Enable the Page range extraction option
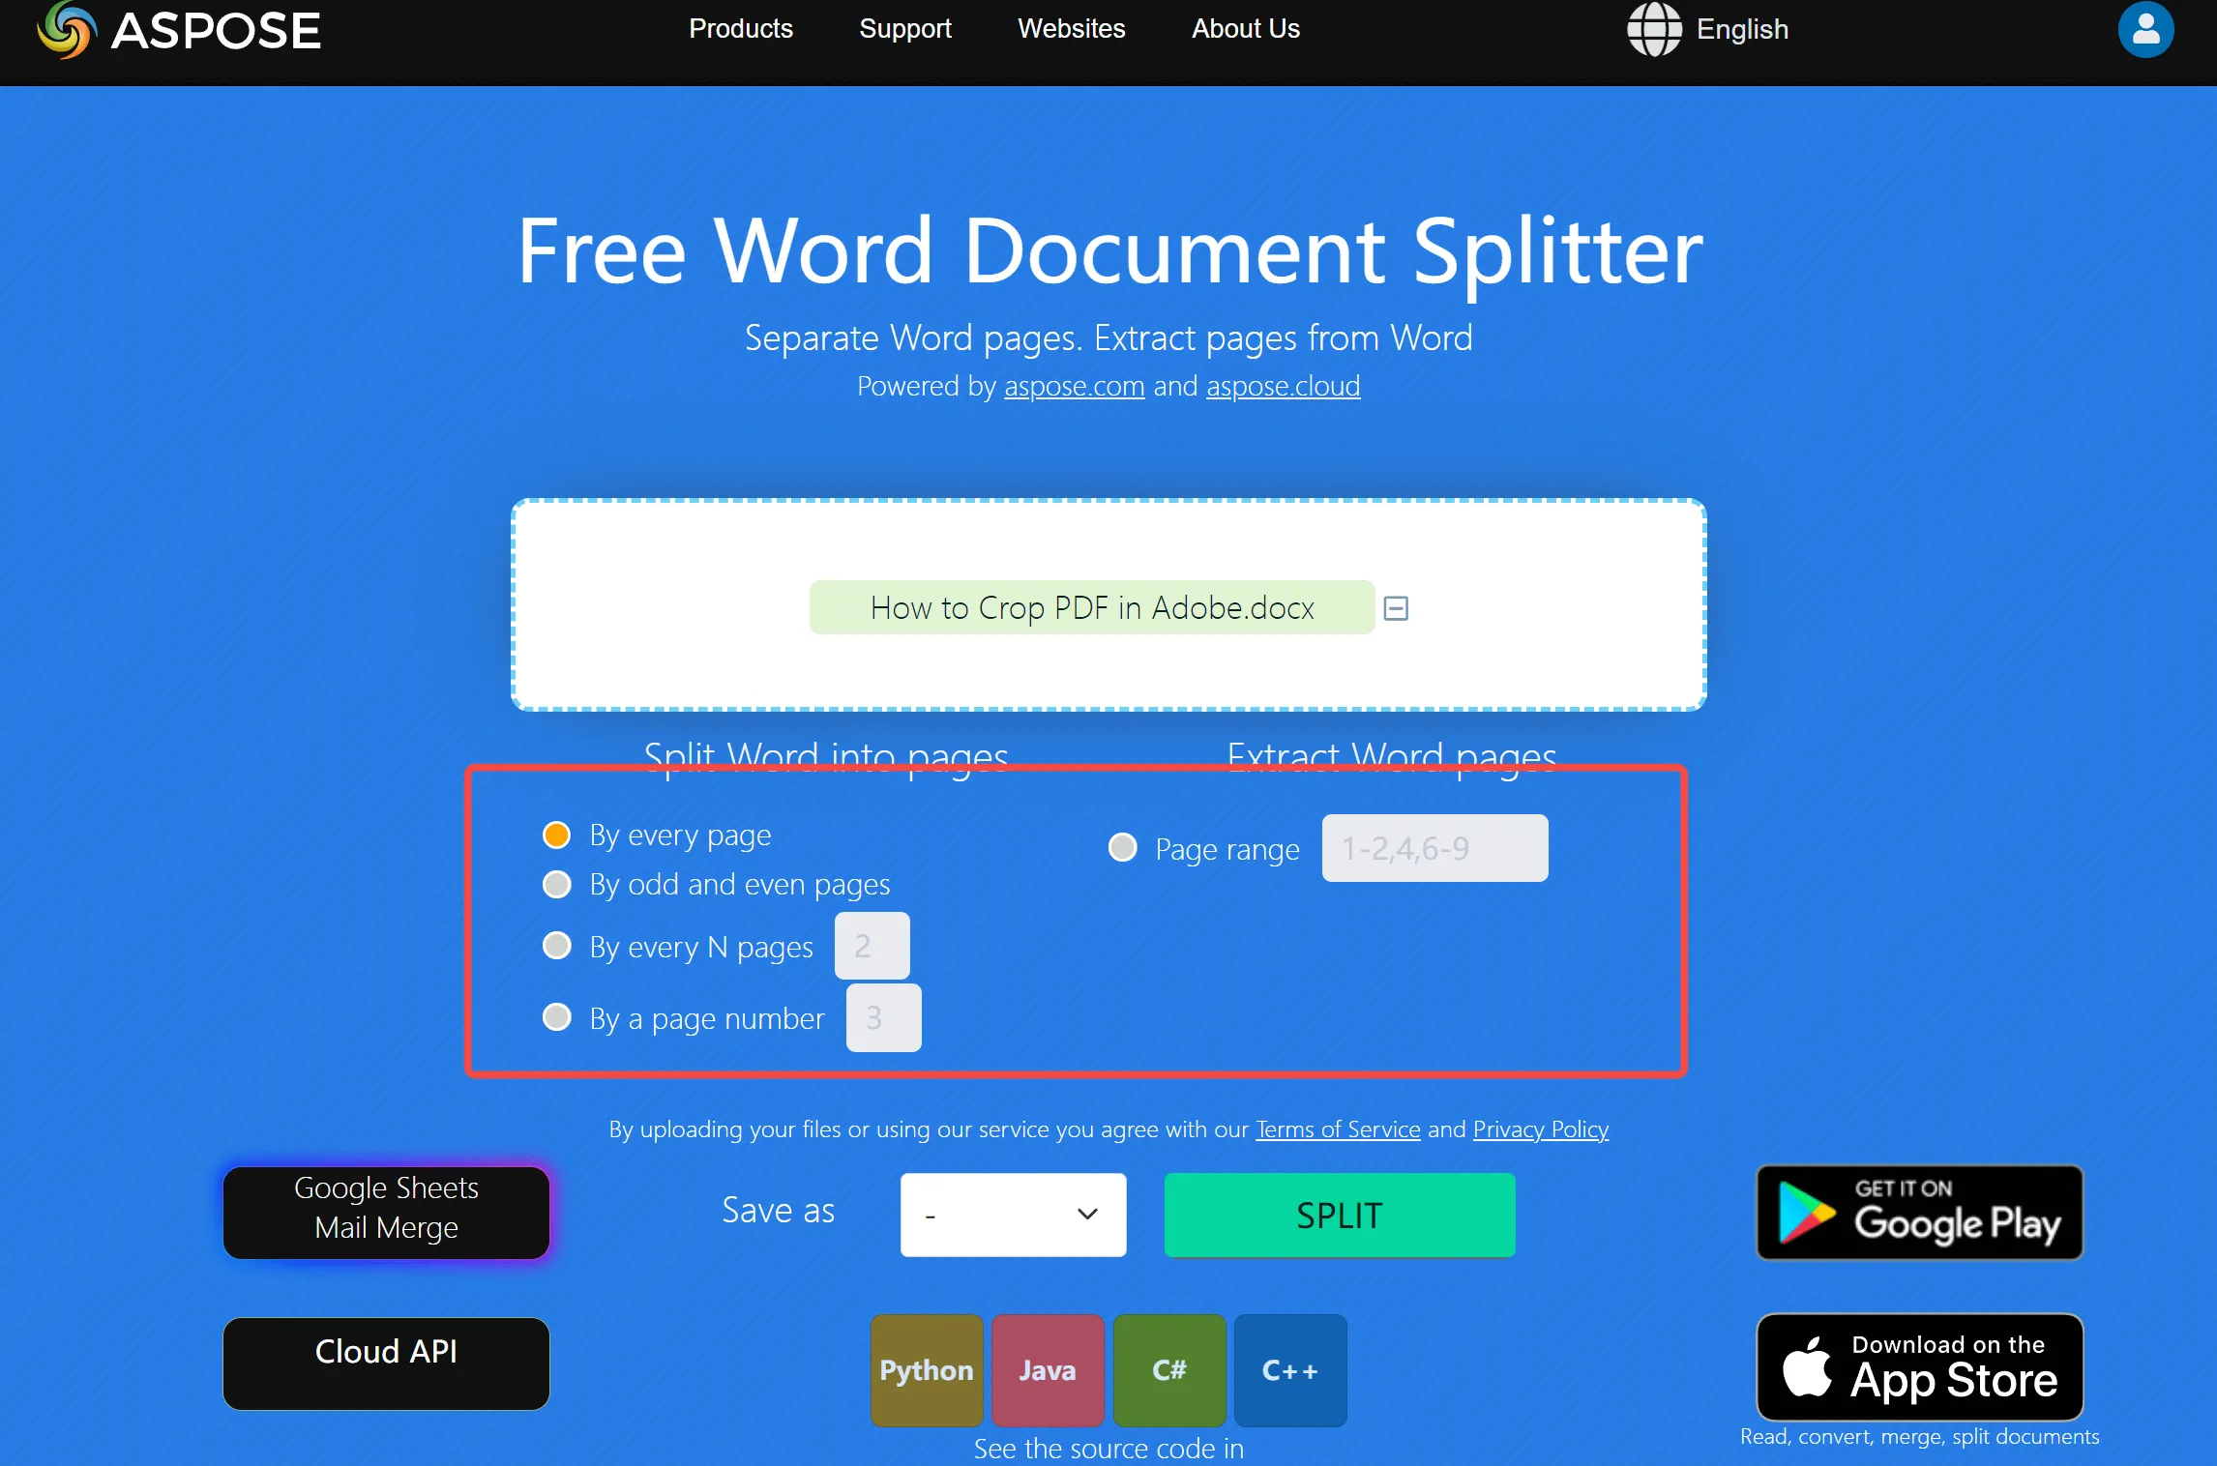 [1122, 847]
